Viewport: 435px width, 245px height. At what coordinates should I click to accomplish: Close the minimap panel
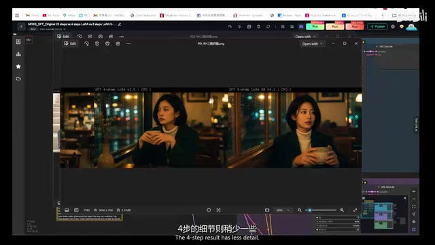coord(405,198)
